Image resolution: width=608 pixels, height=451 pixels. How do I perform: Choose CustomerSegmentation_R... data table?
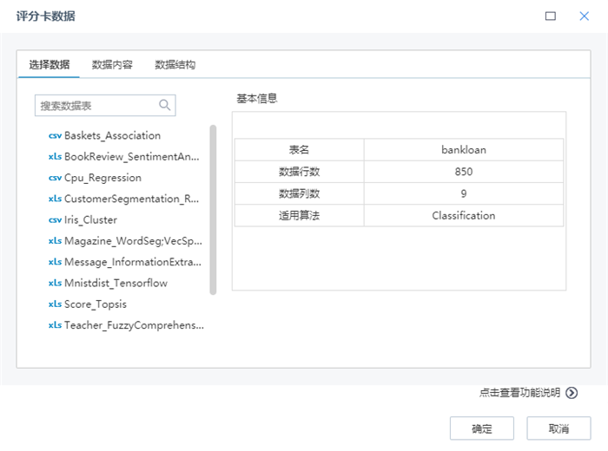click(x=132, y=199)
